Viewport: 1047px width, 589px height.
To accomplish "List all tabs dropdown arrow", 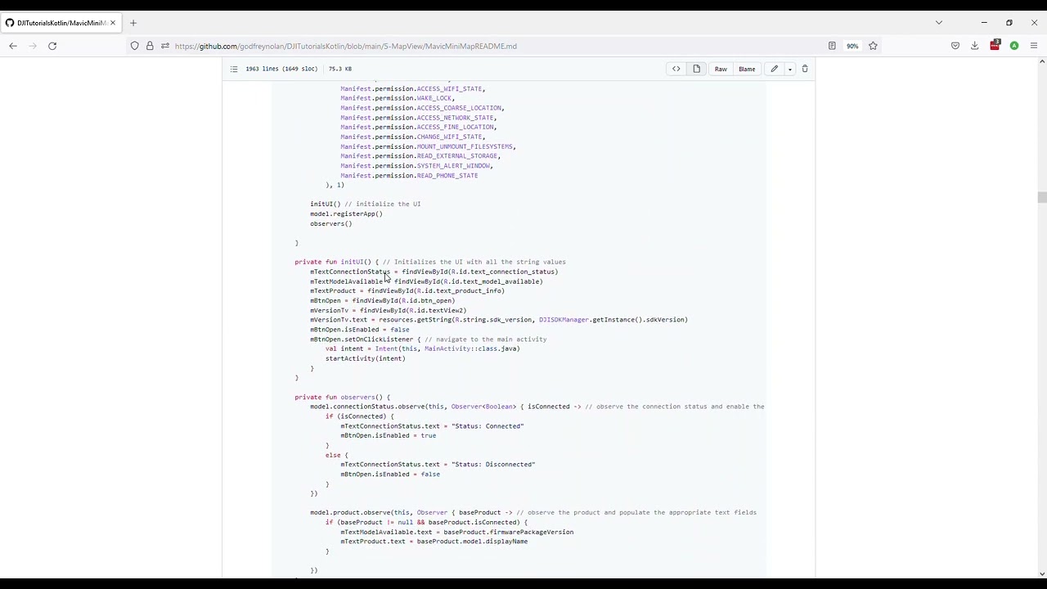I will pos(939,23).
